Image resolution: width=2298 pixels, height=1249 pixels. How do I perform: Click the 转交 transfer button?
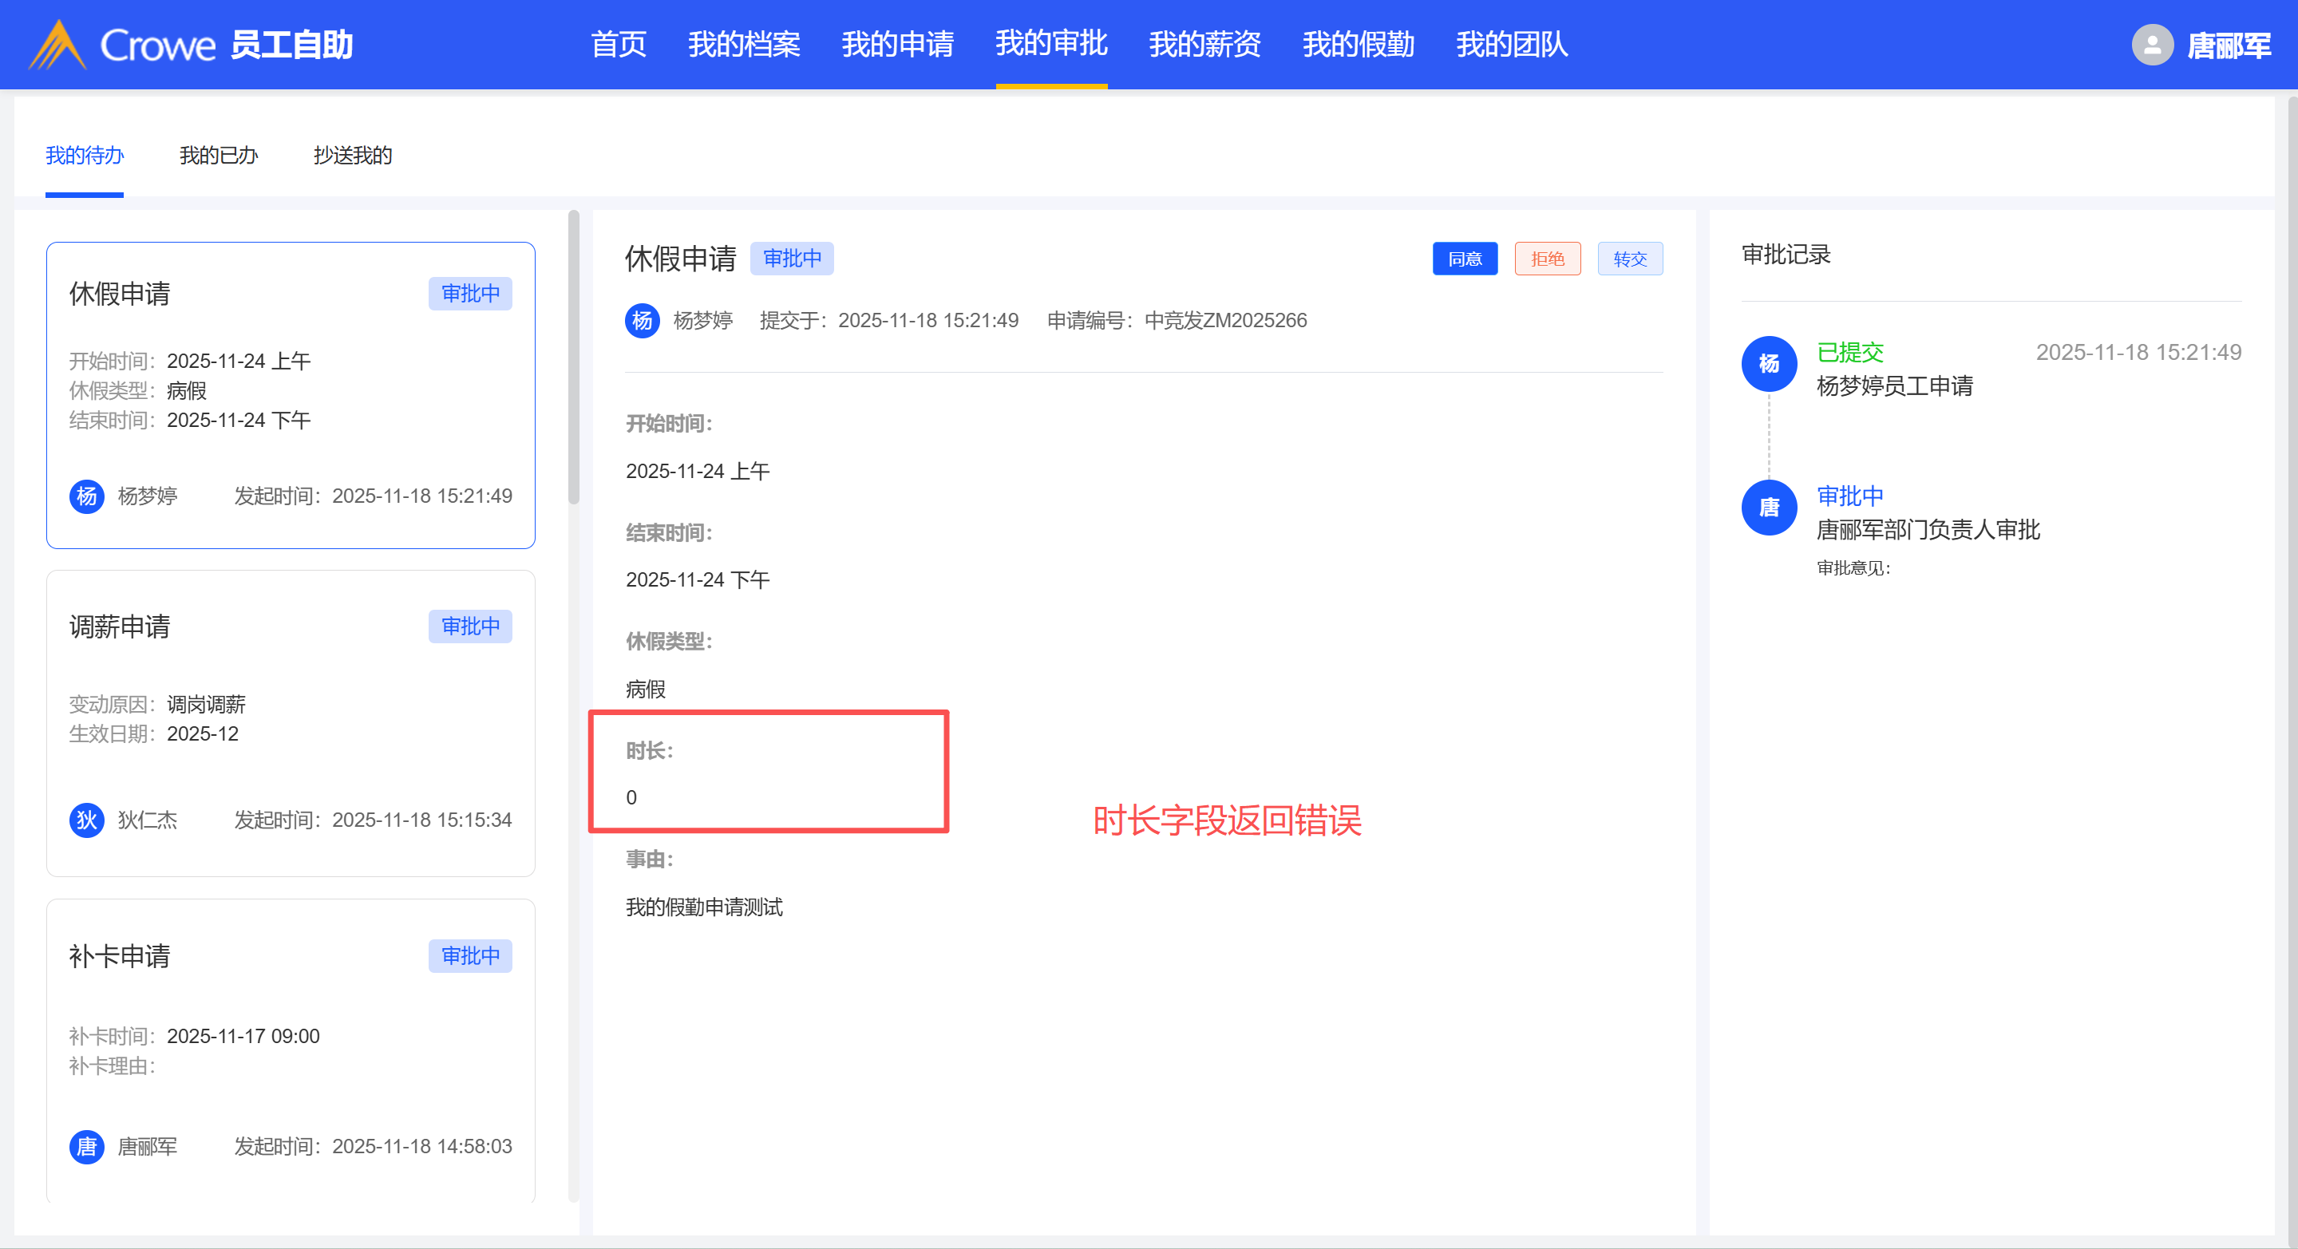point(1629,259)
